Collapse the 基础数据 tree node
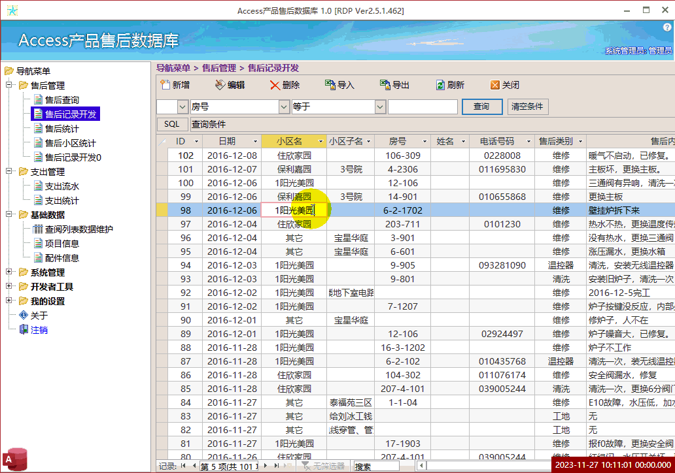 [x=9, y=214]
